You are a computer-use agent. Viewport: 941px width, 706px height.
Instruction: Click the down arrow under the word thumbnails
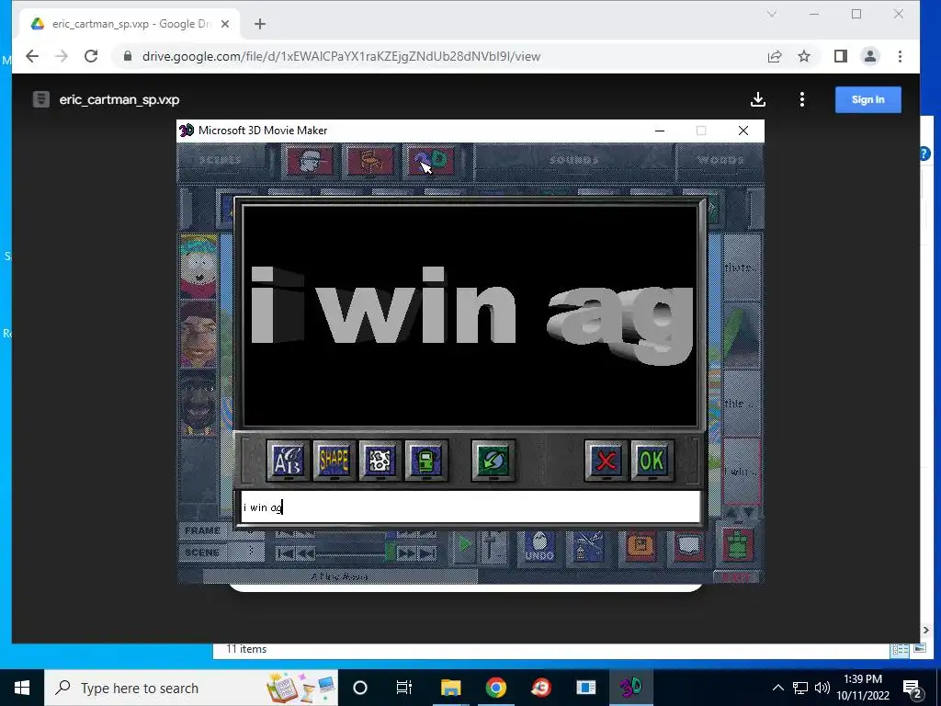point(750,514)
